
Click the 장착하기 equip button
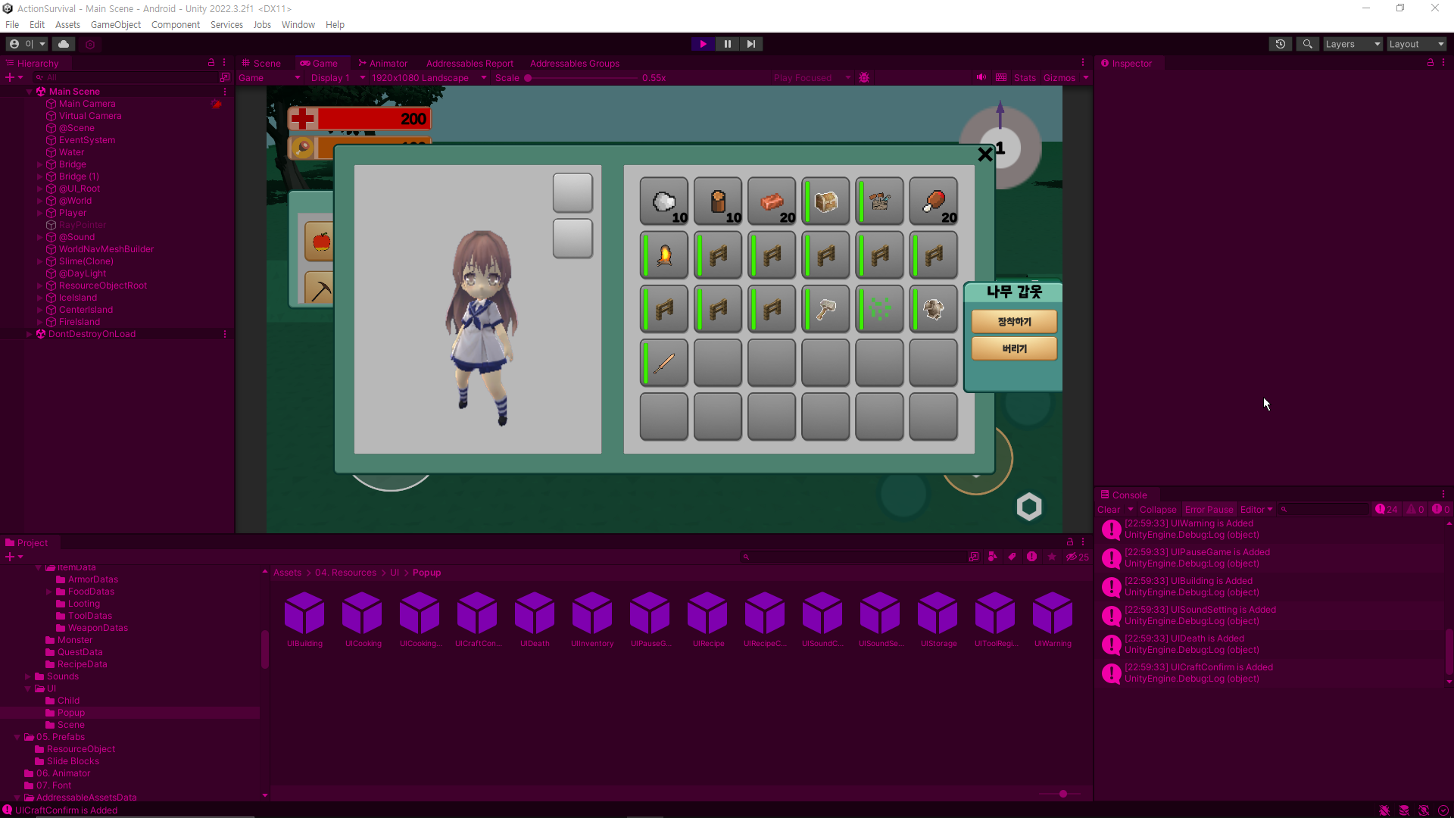point(1014,322)
